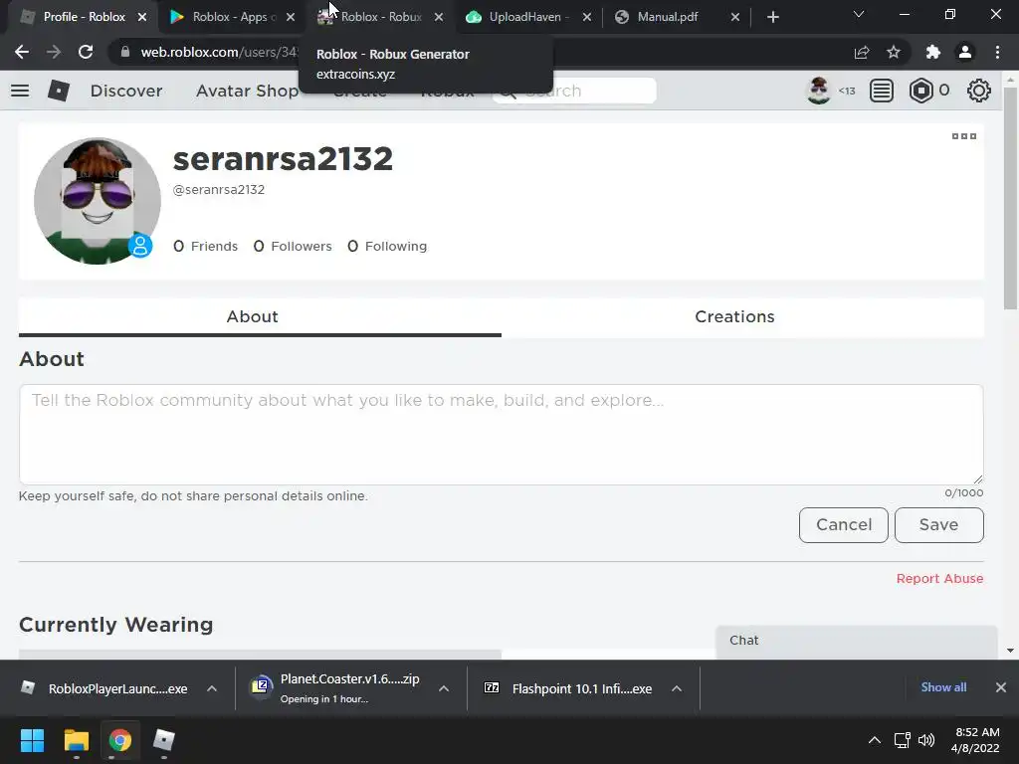Expand the tab search chevron
The width and height of the screenshot is (1019, 764).
tap(859, 14)
